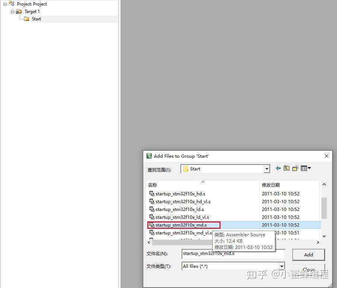Viewport: 337px width, 288px height.
Task: Go back to last visited folder
Action: [278, 168]
